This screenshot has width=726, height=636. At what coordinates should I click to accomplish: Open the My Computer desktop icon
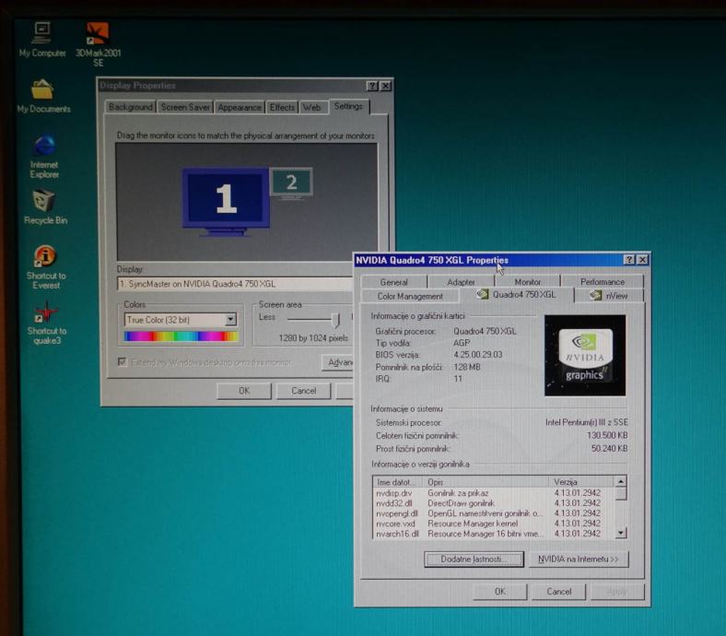tap(42, 34)
